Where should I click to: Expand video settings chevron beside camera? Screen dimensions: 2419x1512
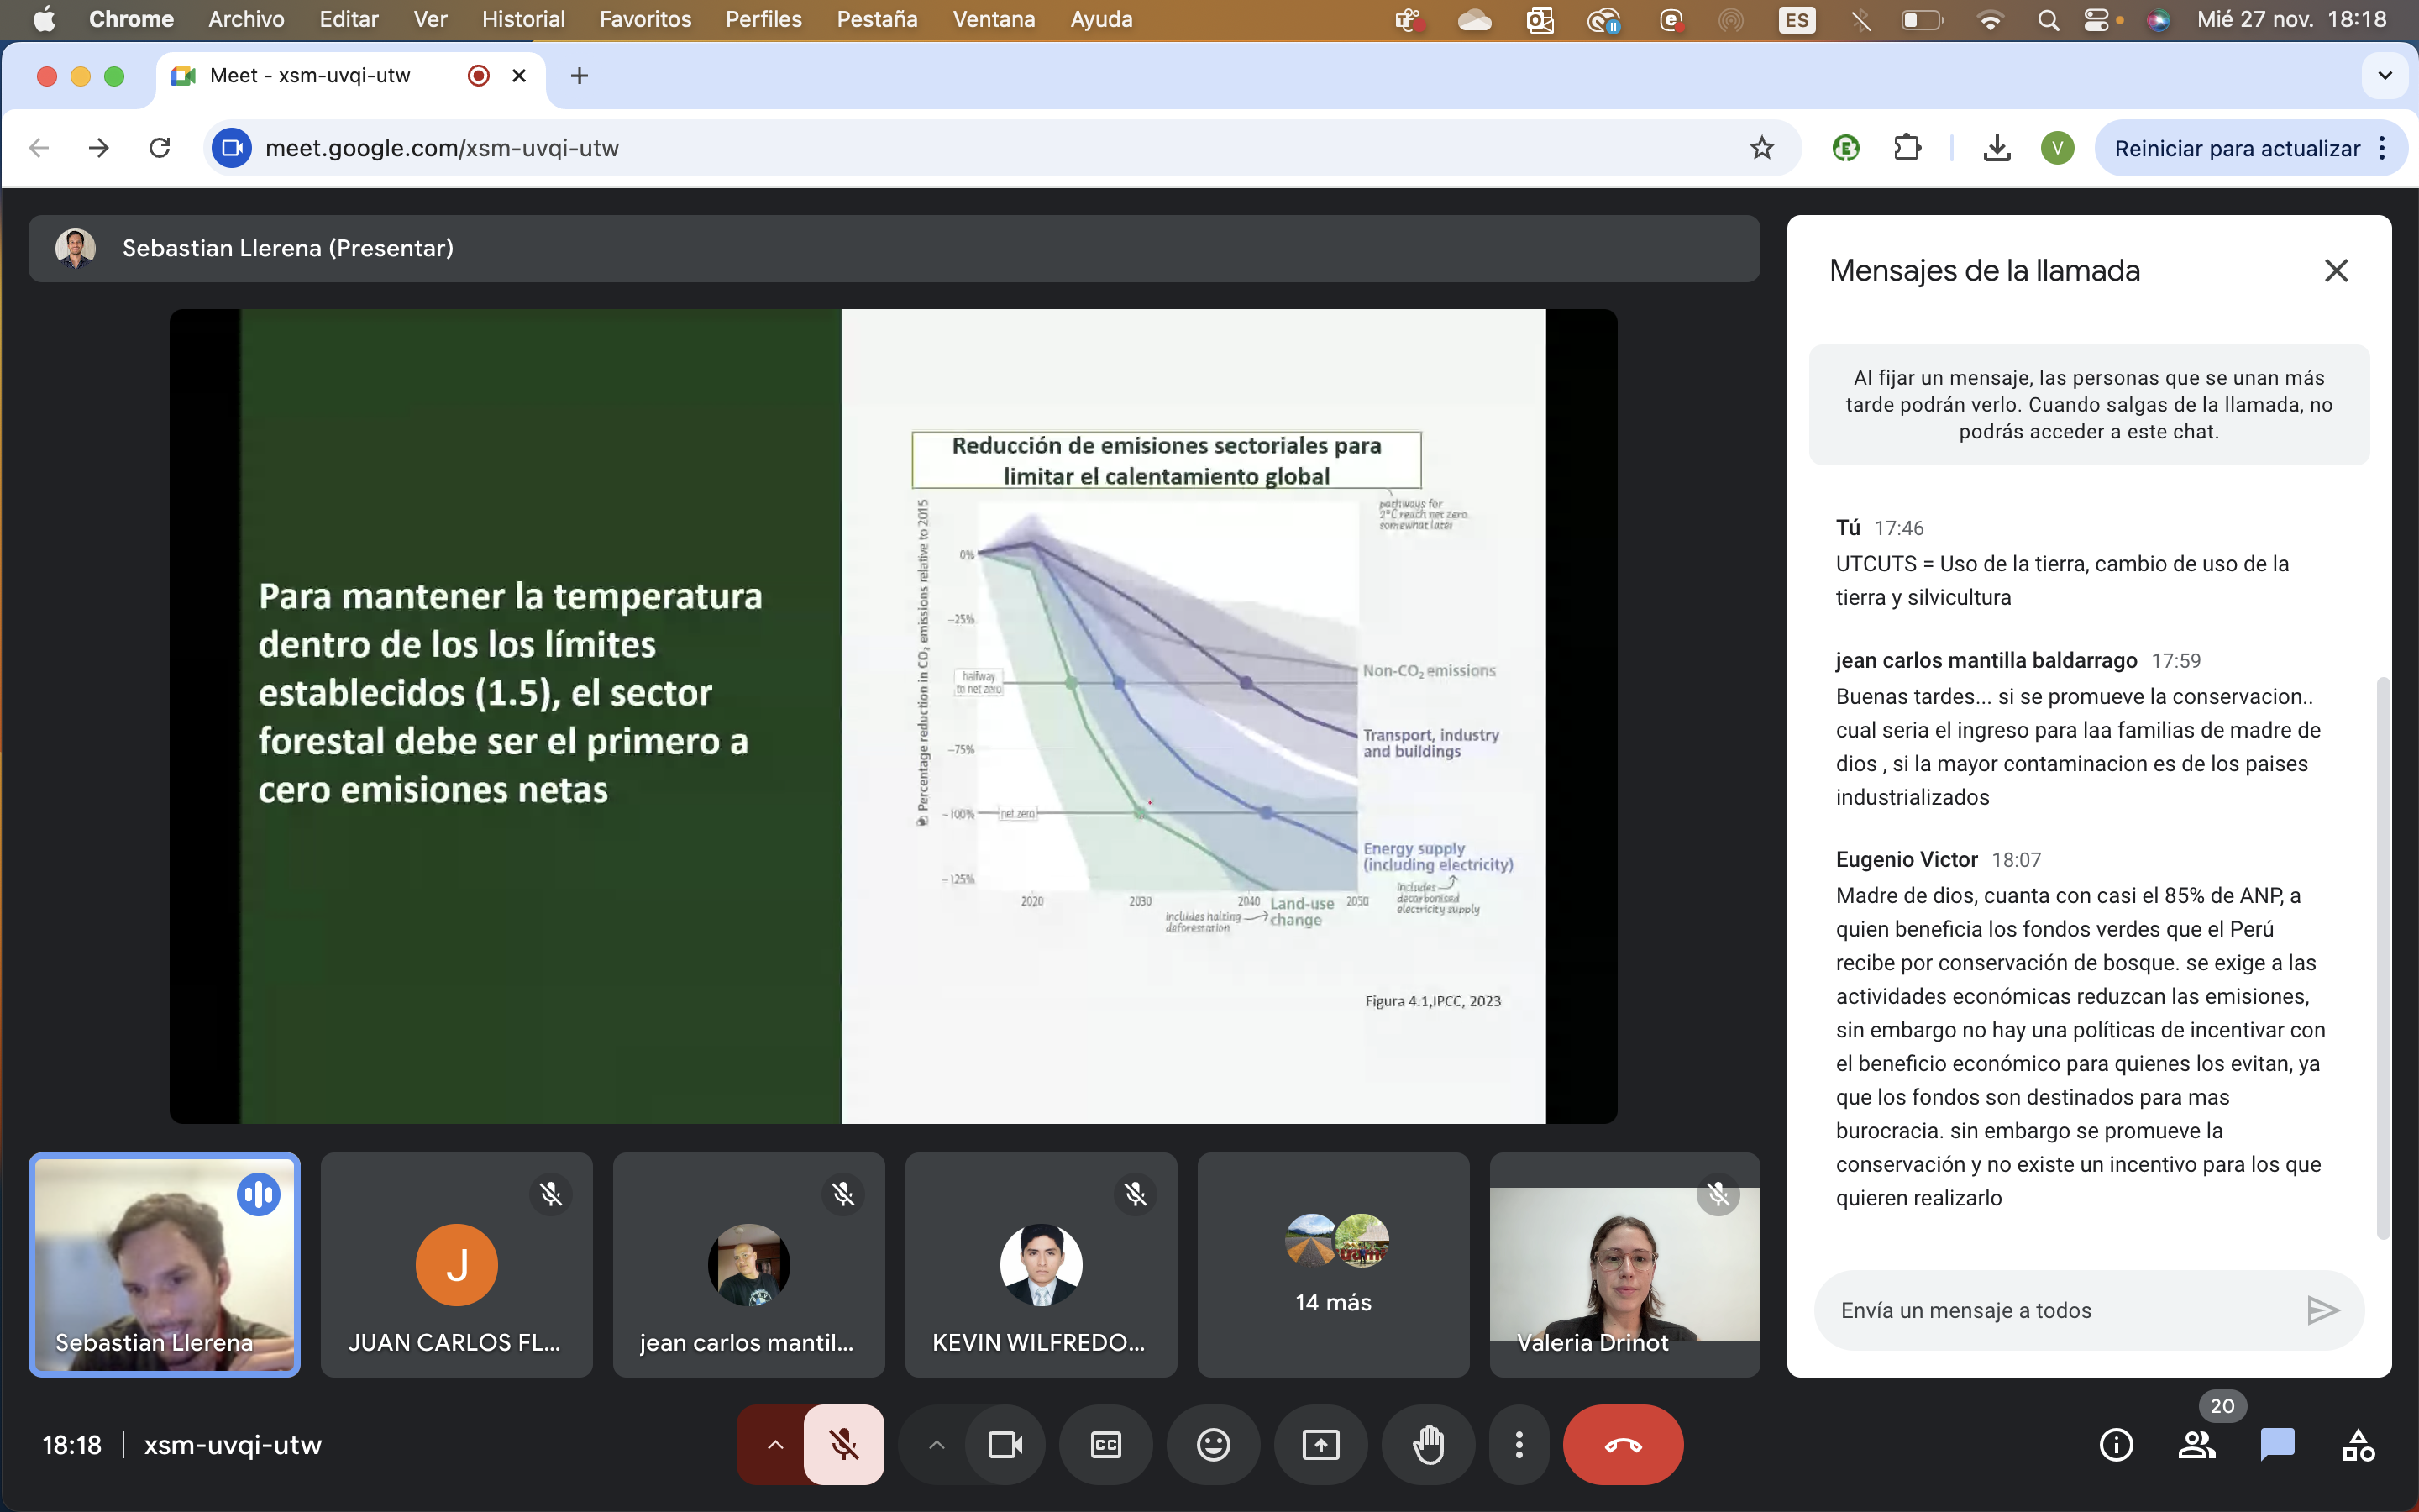coord(936,1444)
